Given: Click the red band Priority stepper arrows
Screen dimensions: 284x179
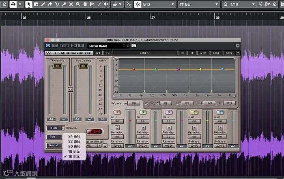Looking at the screenshot, I should pos(117,128).
